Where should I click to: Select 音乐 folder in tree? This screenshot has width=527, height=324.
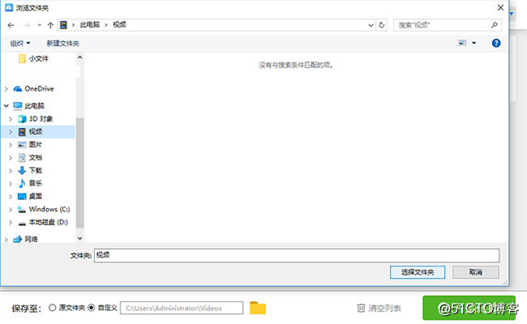(36, 183)
